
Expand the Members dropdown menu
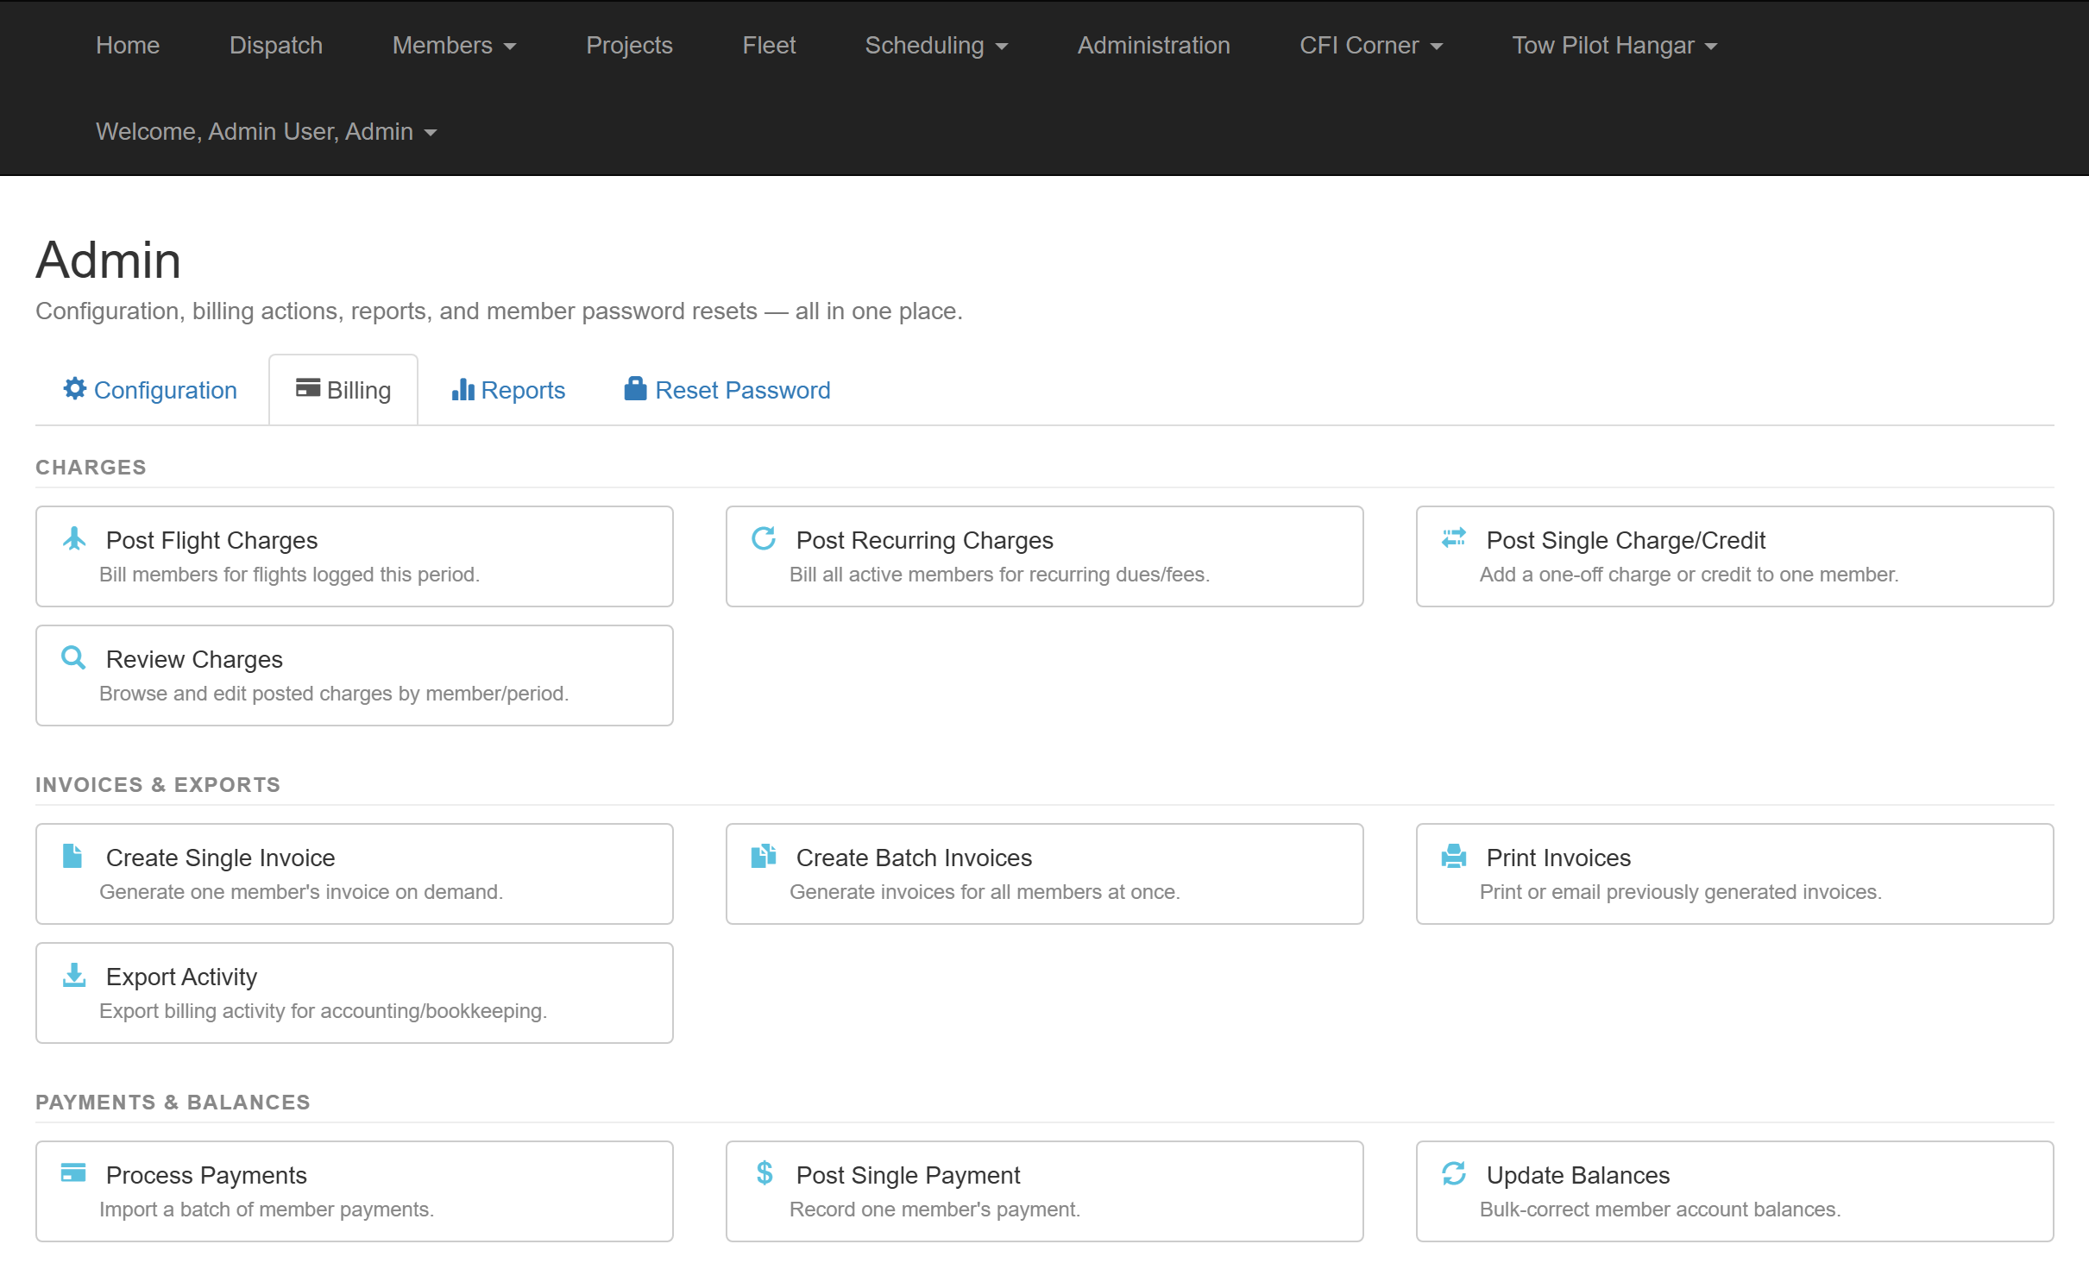[x=454, y=45]
